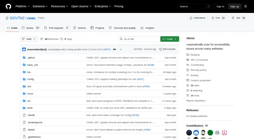254x139 pixels.
Task: View the 6 watching link
Action: pos(194,90)
